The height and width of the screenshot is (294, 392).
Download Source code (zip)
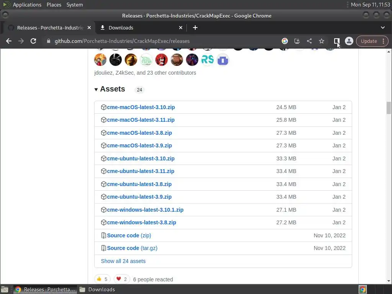(x=129, y=235)
